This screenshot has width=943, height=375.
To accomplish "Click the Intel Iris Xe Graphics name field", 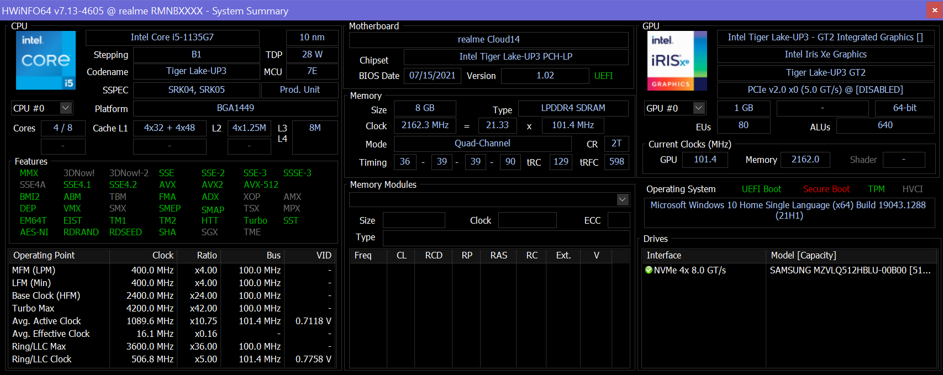I will click(x=825, y=55).
